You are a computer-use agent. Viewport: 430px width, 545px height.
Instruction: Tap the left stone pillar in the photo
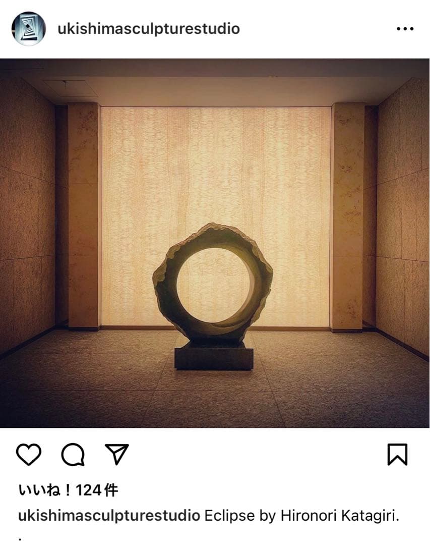pos(84,215)
